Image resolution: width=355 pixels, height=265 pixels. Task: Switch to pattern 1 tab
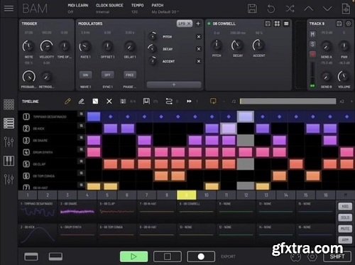click(x=28, y=195)
